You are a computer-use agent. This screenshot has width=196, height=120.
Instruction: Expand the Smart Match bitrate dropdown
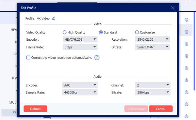(153, 47)
